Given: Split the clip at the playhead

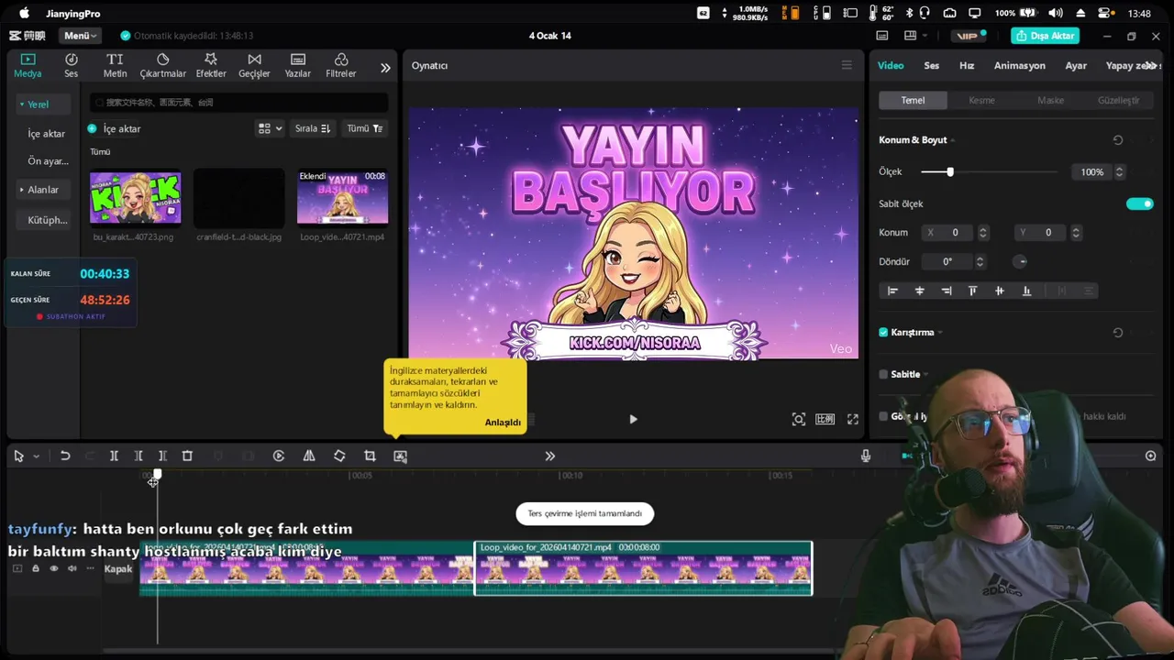Looking at the screenshot, I should [114, 456].
